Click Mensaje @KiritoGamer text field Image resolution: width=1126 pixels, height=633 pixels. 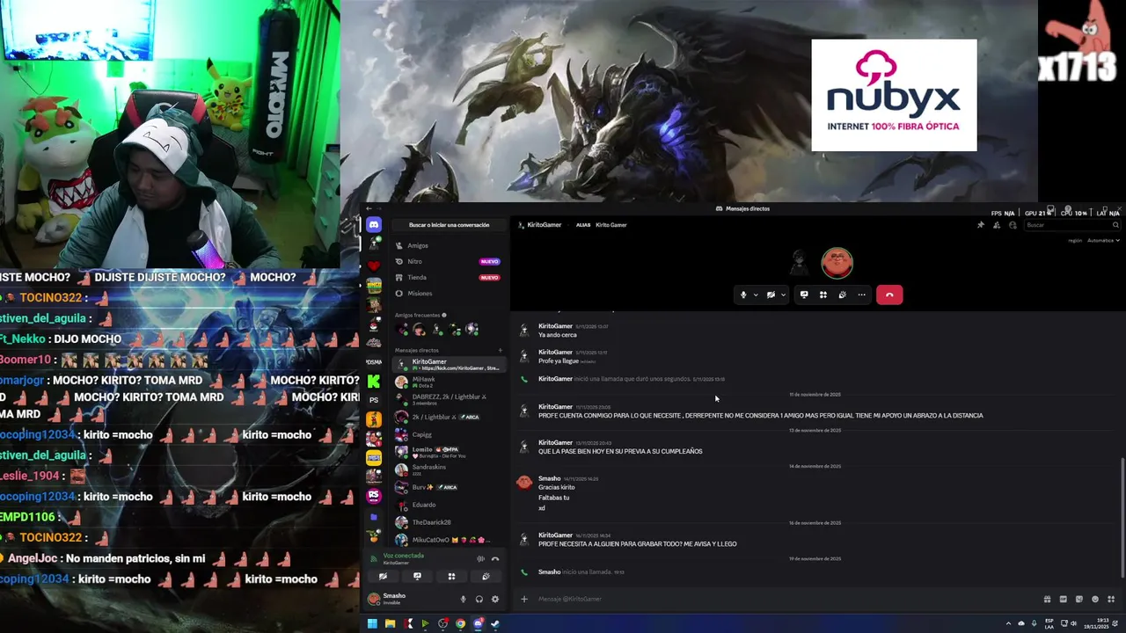783,599
